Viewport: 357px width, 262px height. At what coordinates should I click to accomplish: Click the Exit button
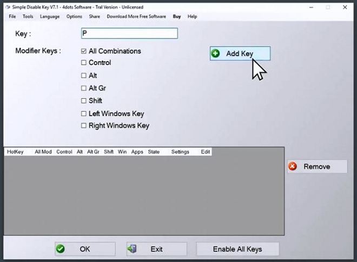click(x=157, y=249)
